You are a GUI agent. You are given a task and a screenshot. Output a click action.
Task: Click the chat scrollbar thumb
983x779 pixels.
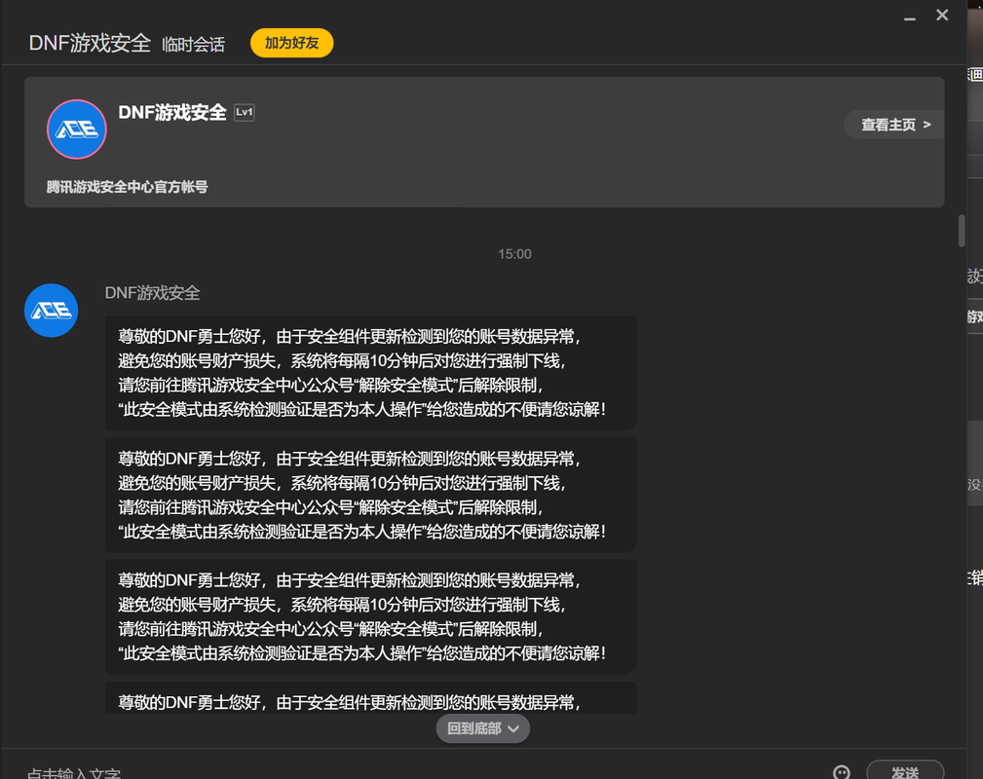[961, 231]
